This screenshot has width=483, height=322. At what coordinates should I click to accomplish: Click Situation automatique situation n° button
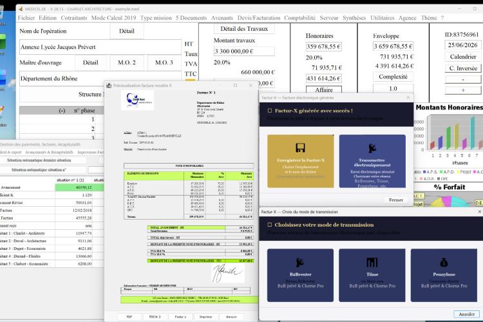[39, 170]
